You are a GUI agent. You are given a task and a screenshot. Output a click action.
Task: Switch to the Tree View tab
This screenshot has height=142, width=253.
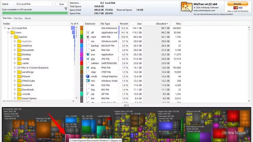click(7, 18)
